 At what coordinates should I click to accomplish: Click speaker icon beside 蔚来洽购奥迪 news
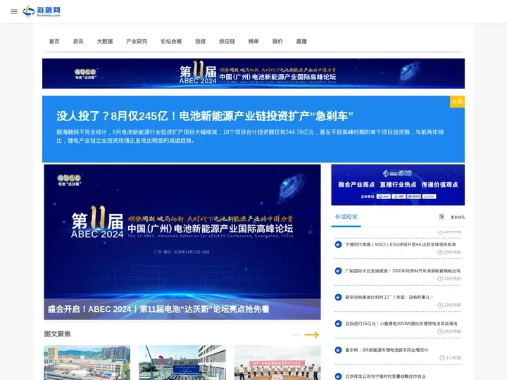pyautogui.click(x=338, y=297)
